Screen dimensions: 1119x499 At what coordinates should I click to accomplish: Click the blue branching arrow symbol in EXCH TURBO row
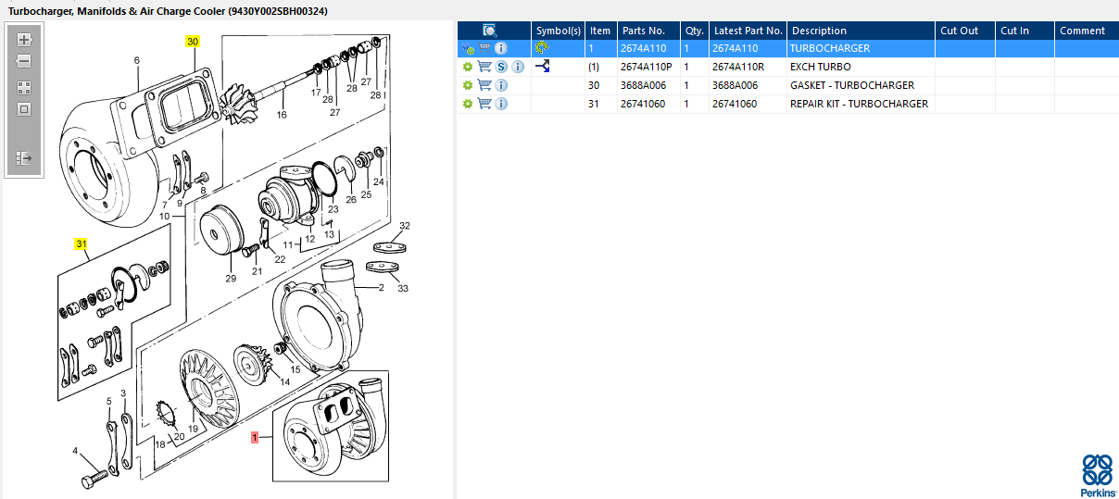(543, 67)
